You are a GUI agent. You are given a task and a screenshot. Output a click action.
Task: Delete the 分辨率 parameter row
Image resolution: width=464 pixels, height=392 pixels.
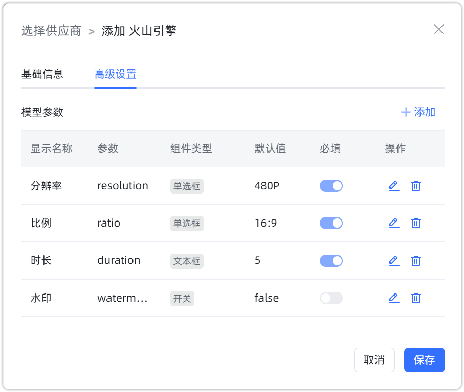click(416, 186)
